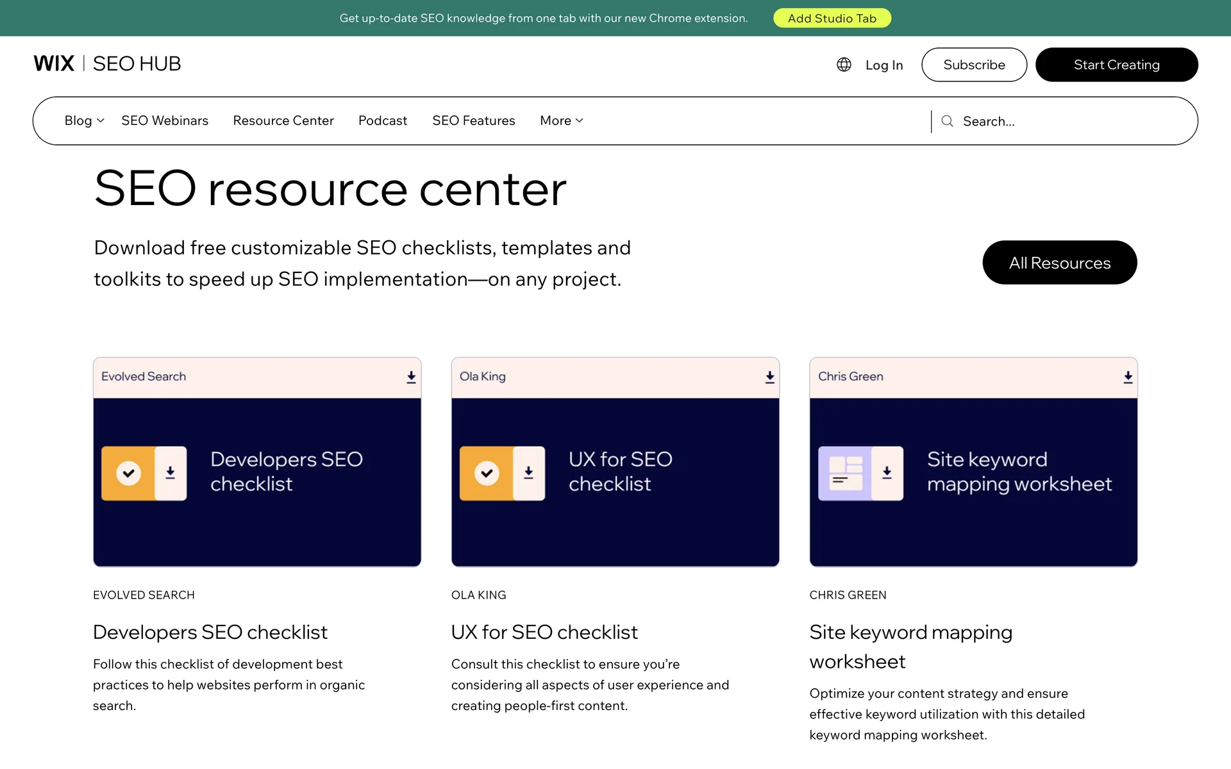1231x769 pixels.
Task: Click the orange checklist icon on Developers SEO card
Action: tap(129, 473)
